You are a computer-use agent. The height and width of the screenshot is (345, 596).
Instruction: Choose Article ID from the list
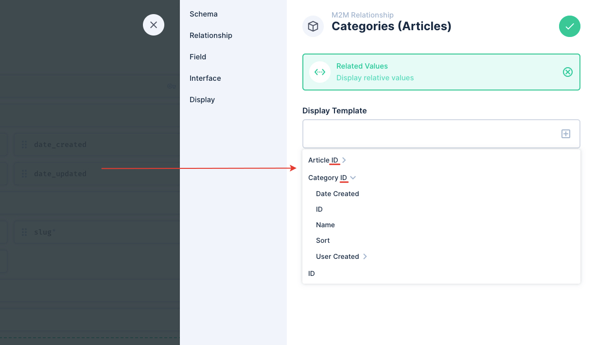(323, 160)
